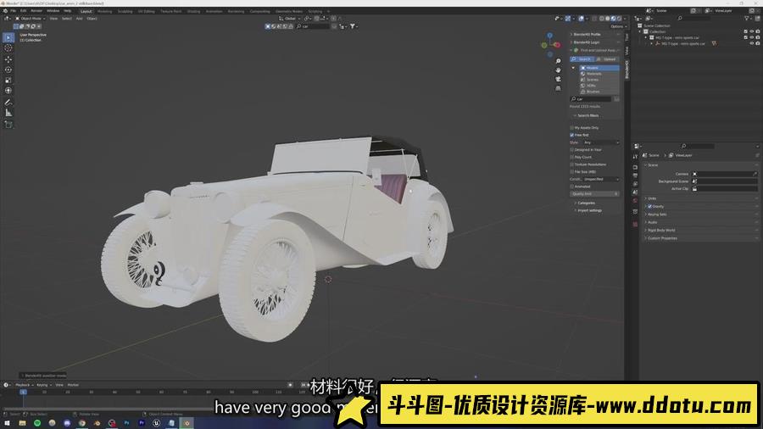Open the World properties tab icon

(x=635, y=200)
